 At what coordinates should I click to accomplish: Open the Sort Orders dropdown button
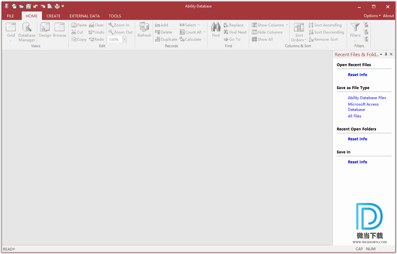[299, 32]
